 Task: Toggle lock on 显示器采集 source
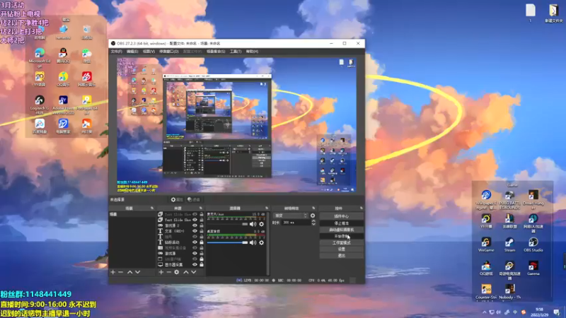point(202,264)
